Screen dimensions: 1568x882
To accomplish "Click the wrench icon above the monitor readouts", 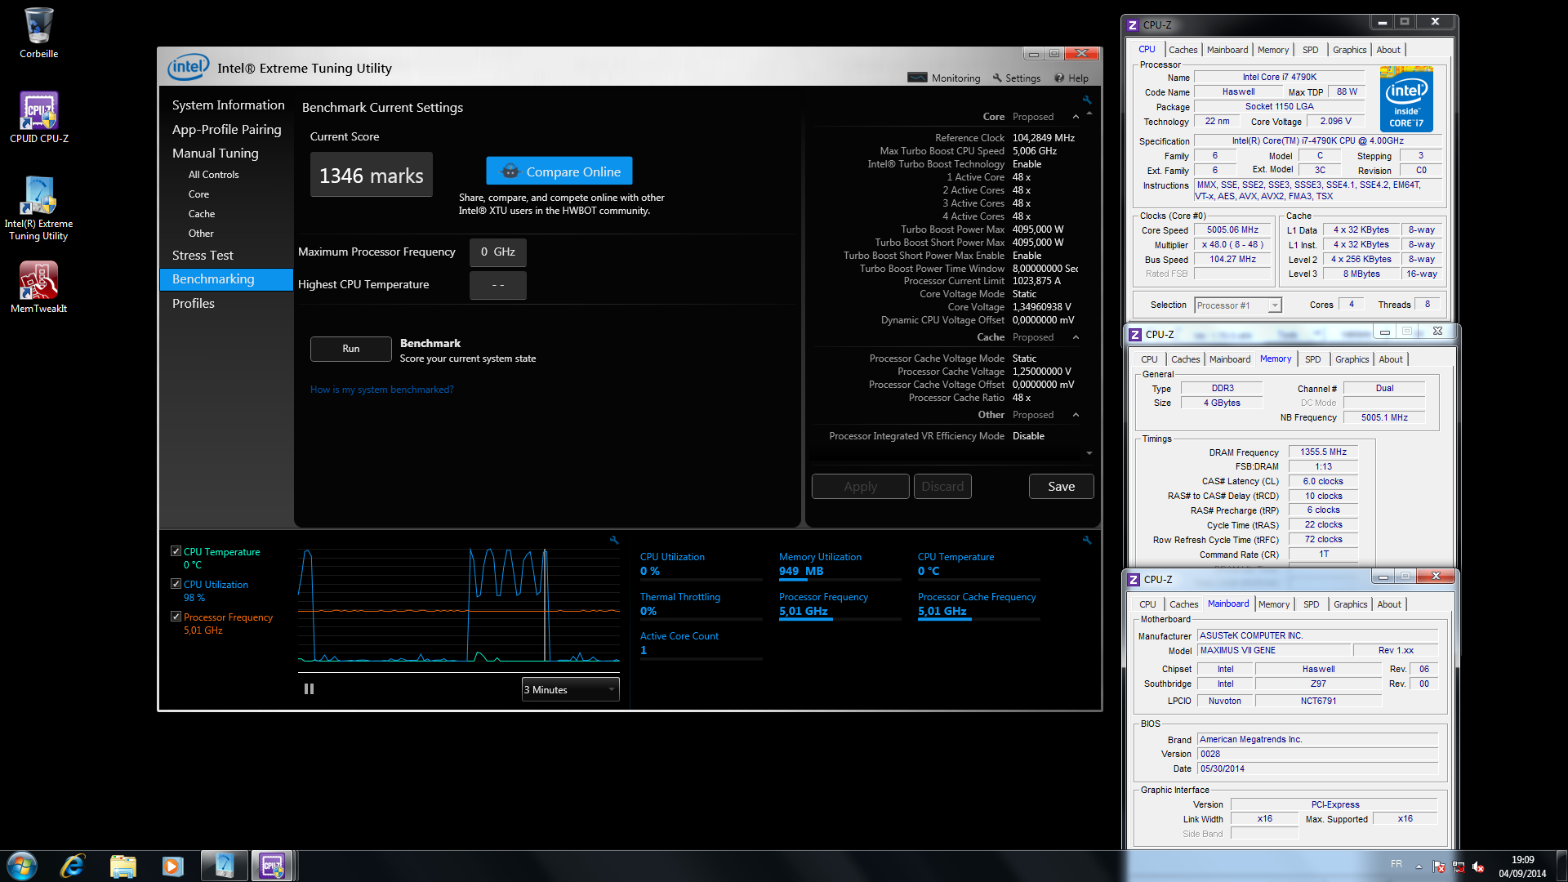I will [1087, 540].
